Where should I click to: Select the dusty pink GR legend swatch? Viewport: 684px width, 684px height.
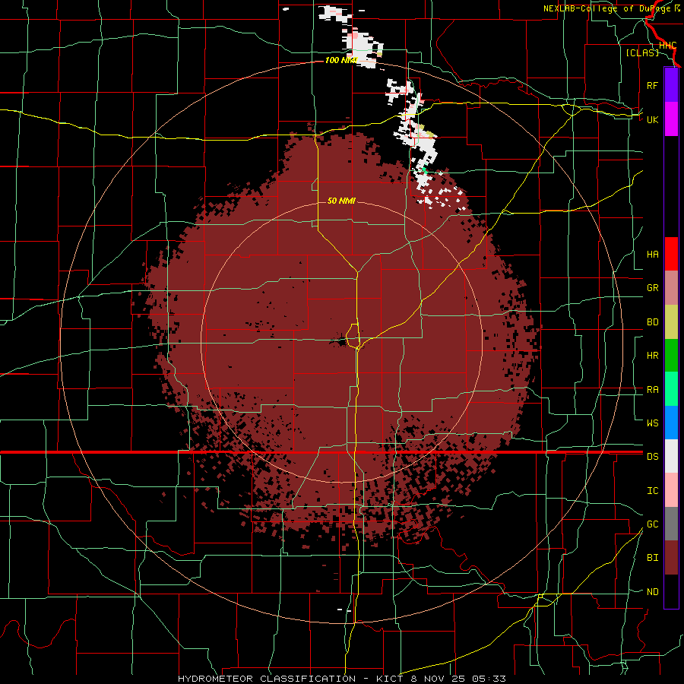click(671, 288)
